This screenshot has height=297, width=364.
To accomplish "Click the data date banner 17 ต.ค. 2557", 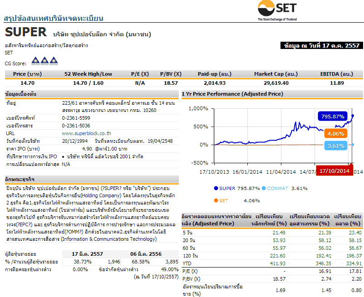I will point(321,45).
